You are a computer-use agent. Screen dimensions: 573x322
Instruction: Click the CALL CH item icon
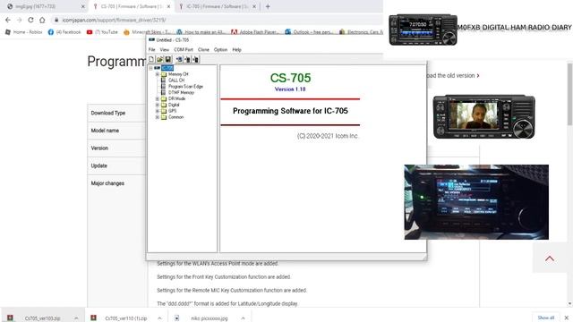[x=163, y=80]
